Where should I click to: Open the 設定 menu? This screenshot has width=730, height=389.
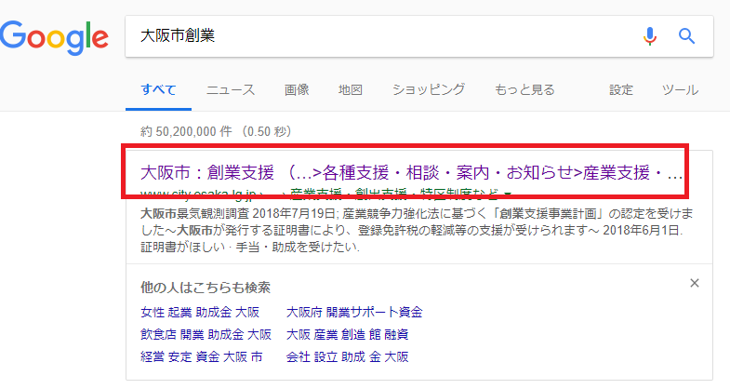coord(621,90)
